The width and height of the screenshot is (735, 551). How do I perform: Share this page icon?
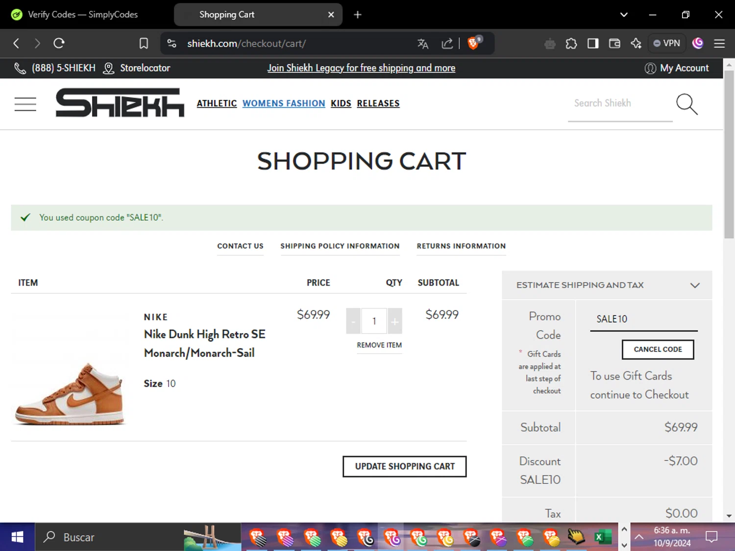click(x=447, y=44)
